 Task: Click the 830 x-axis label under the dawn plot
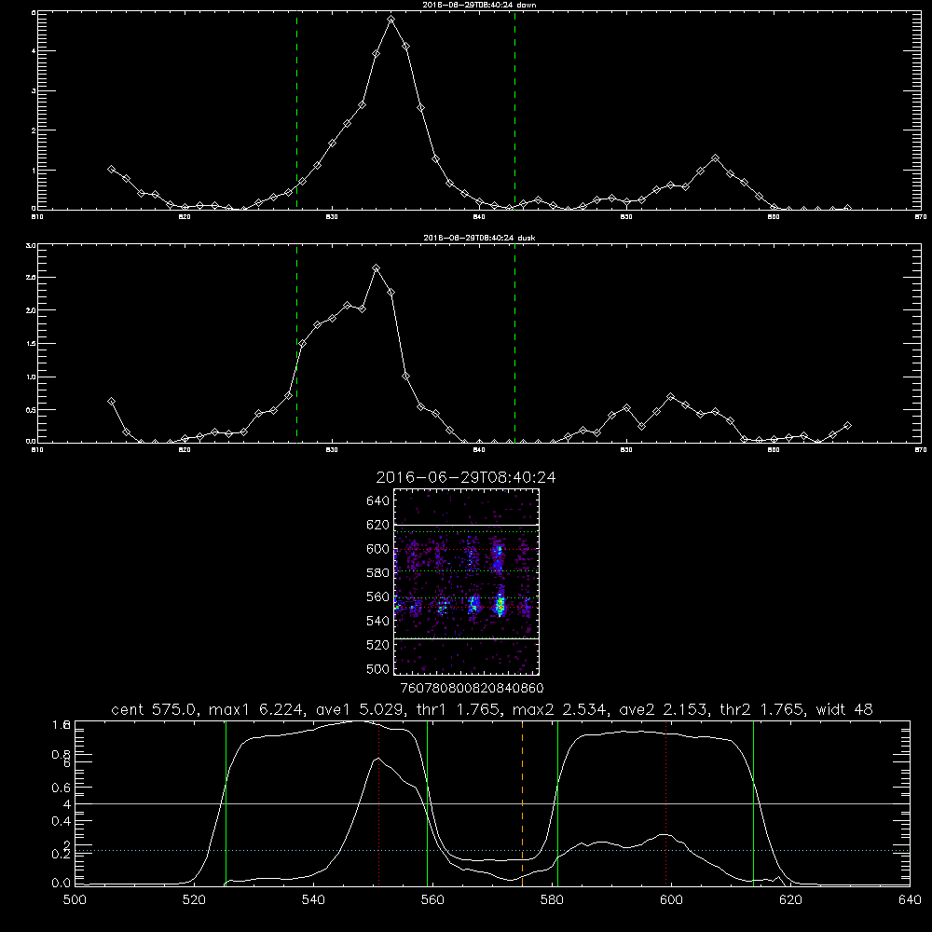tap(332, 217)
